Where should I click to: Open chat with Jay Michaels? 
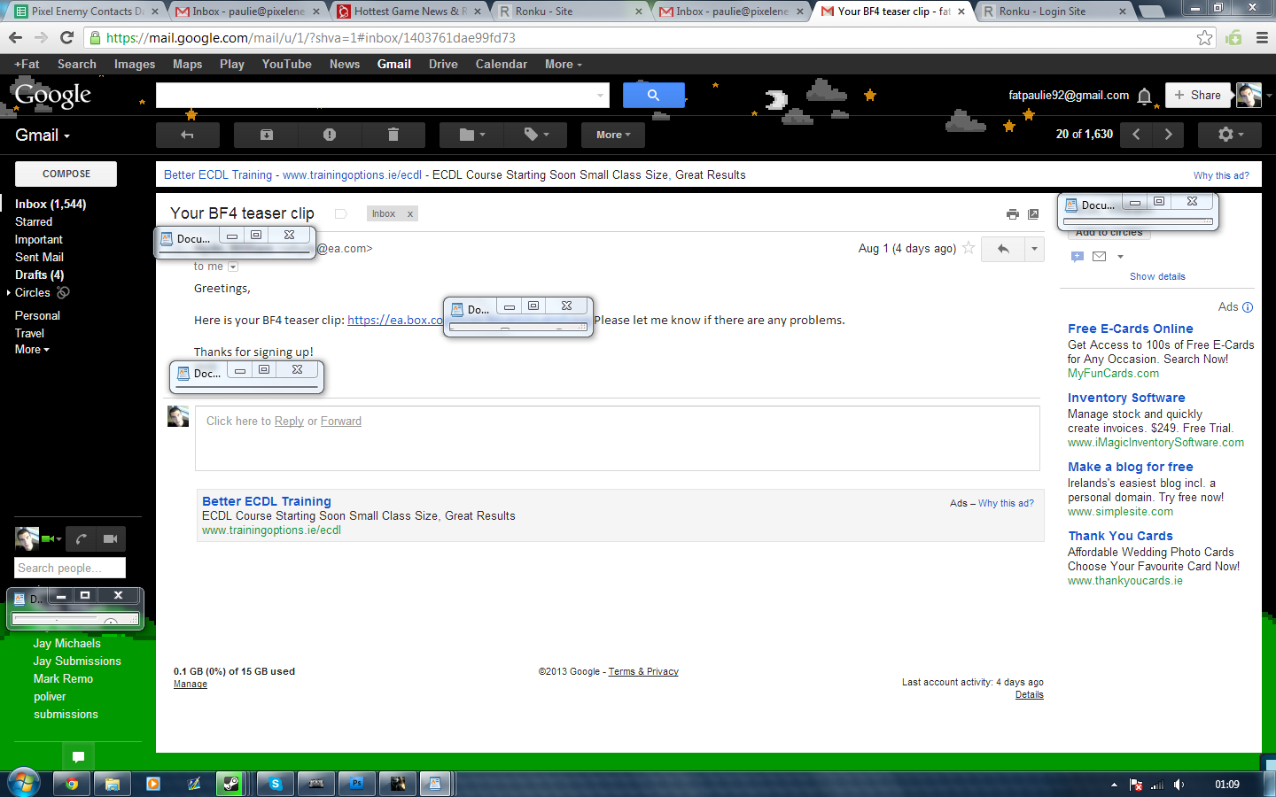click(66, 643)
